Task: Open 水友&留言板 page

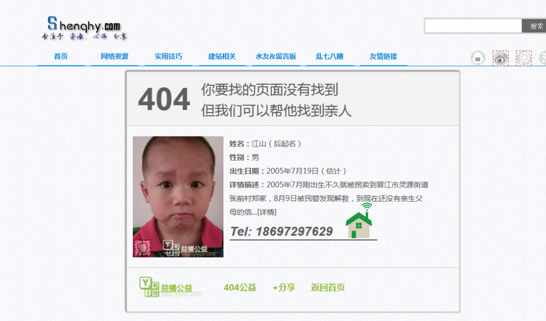Action: (276, 57)
